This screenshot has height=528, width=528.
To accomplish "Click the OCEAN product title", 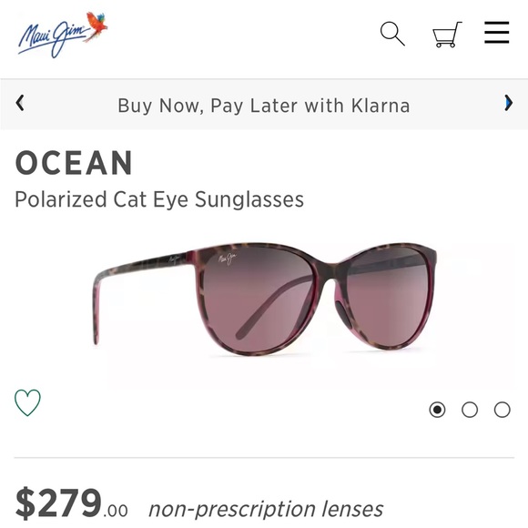I will (74, 163).
